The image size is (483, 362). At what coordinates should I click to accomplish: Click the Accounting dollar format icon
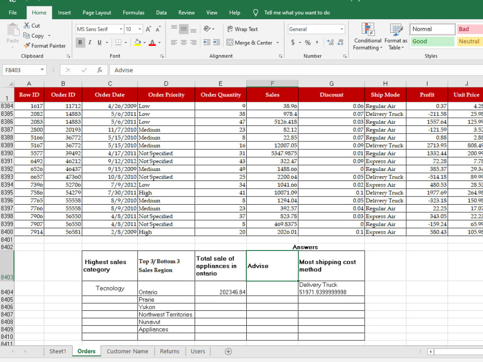click(x=293, y=42)
